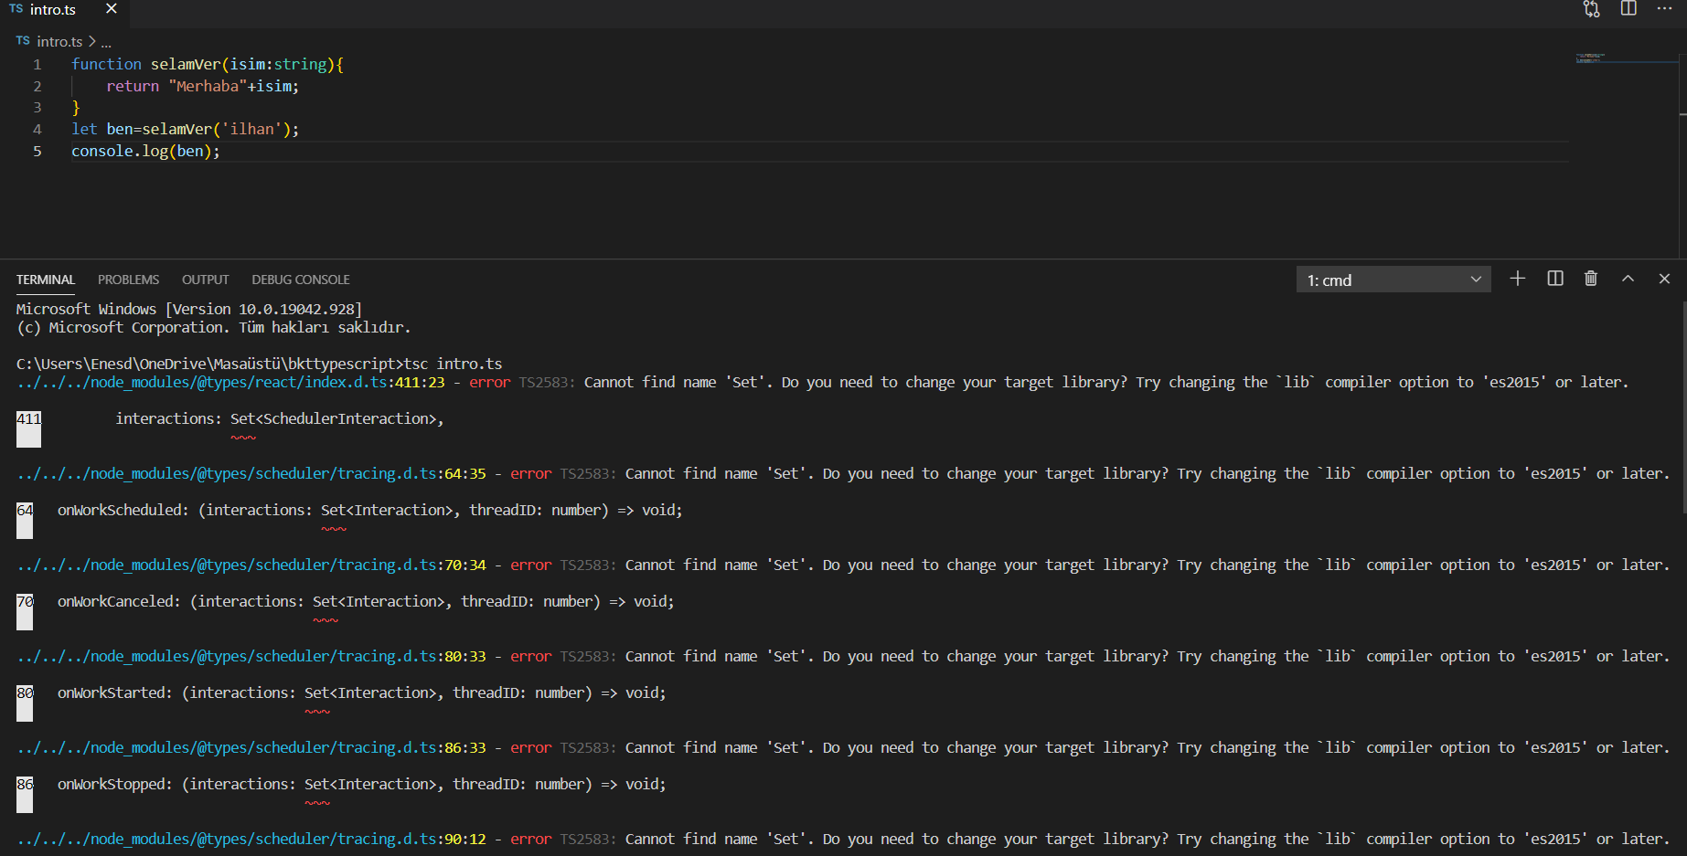
Task: Open scheduler/tracing.d.ts:86:33 error link
Action: click(x=251, y=747)
